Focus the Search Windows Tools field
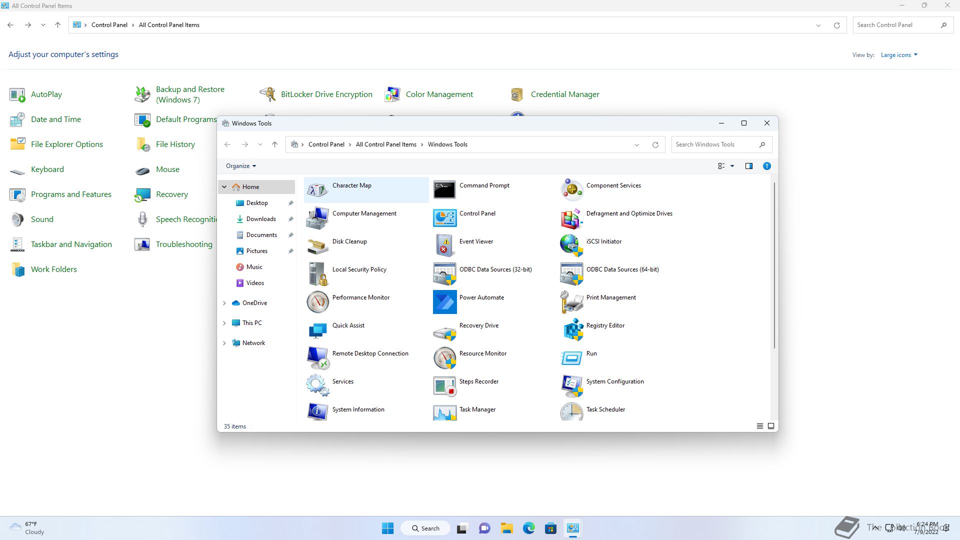The height and width of the screenshot is (540, 960). click(721, 144)
